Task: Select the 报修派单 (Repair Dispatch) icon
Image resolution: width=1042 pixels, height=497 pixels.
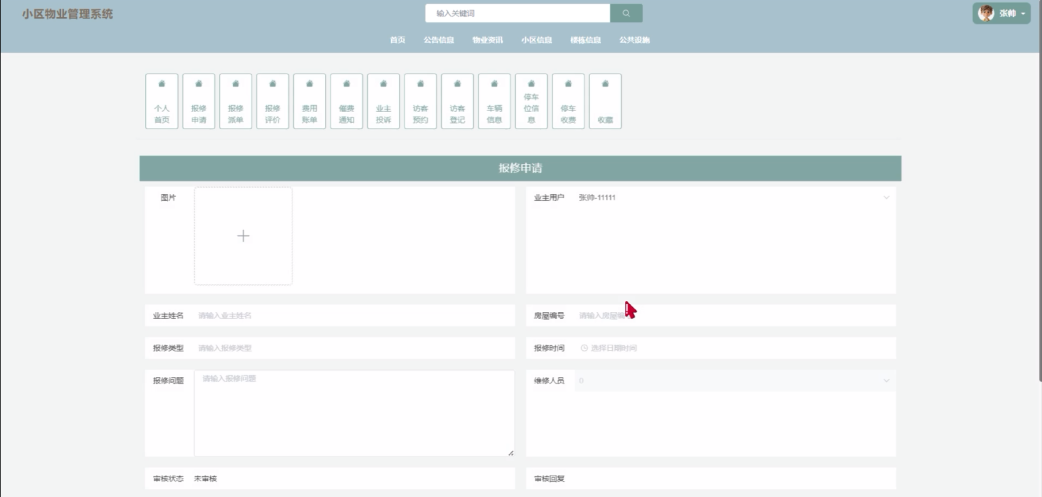Action: [236, 101]
